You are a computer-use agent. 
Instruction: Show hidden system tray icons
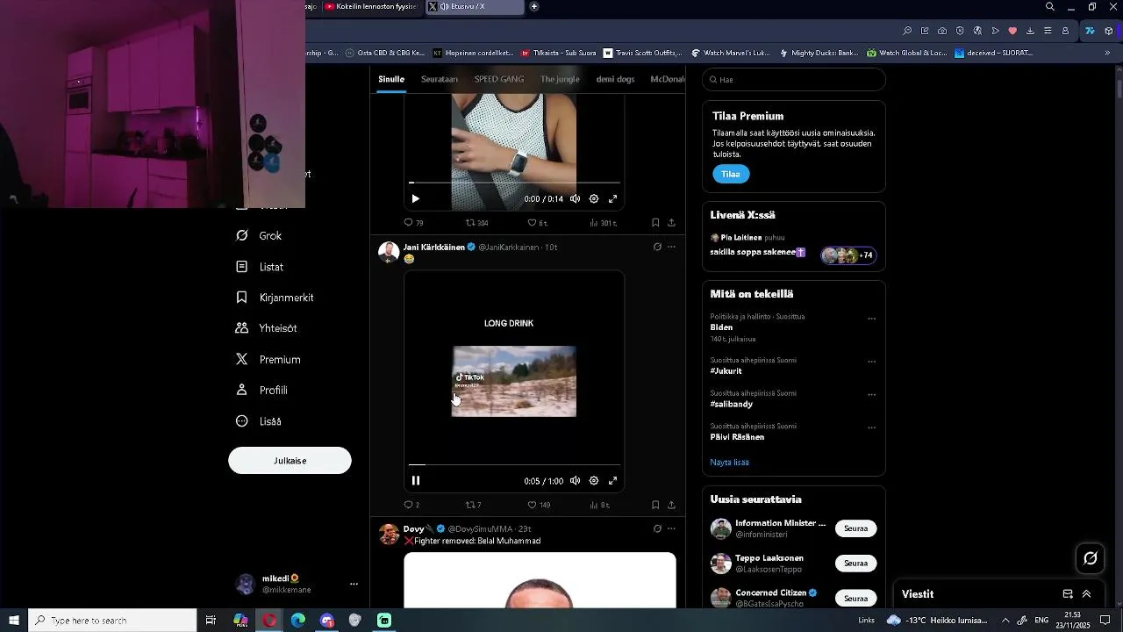pos(1005,621)
